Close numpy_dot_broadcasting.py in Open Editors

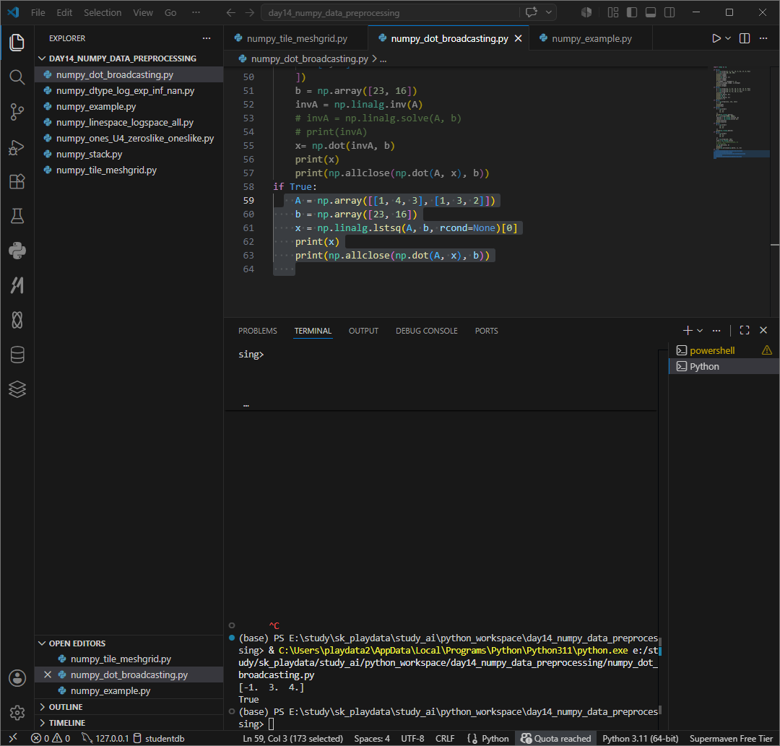48,675
